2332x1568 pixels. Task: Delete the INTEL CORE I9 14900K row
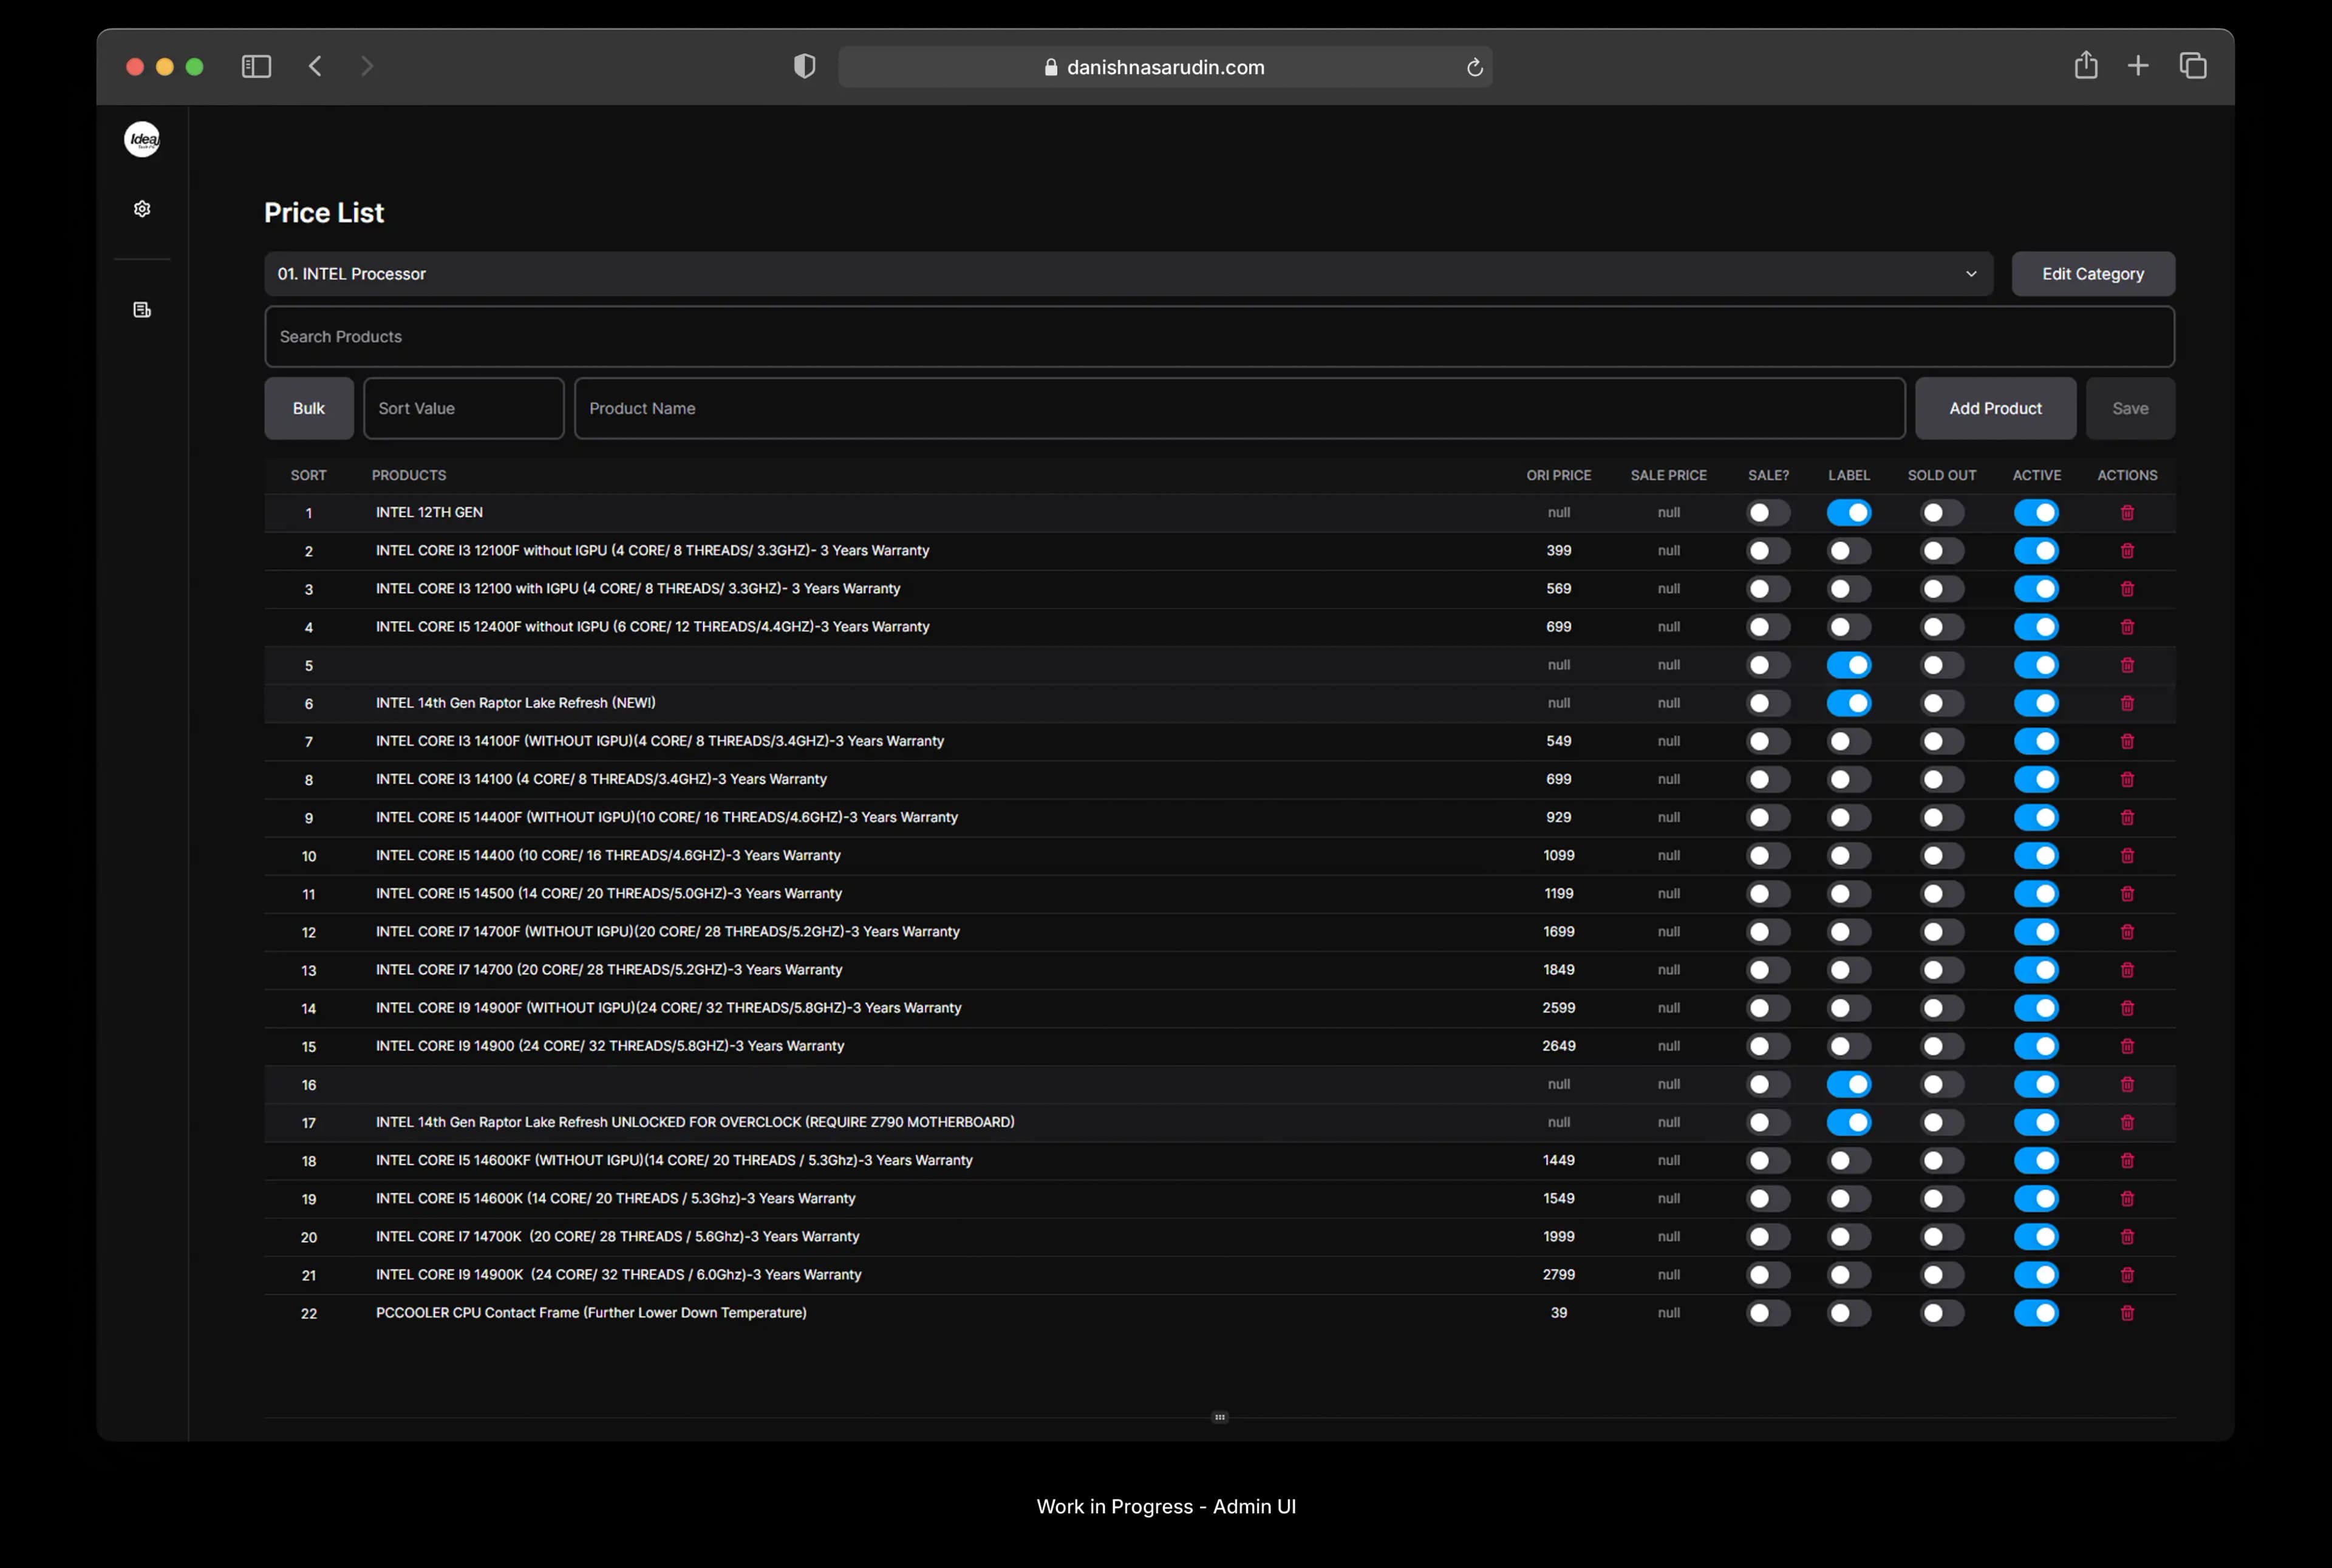coord(2127,1275)
